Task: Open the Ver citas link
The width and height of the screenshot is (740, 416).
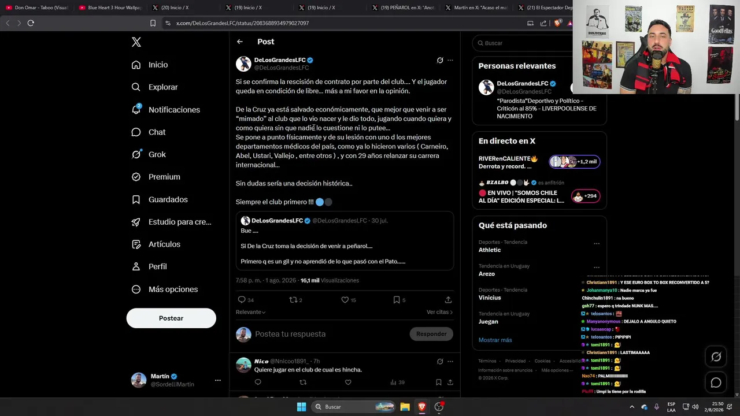Action: [x=439, y=312]
